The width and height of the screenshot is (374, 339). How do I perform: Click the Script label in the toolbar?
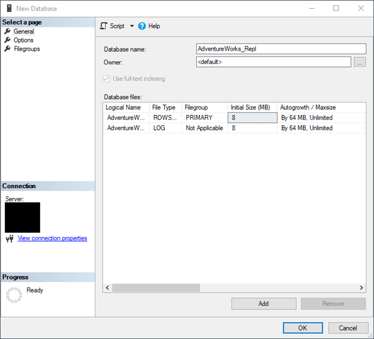click(117, 26)
